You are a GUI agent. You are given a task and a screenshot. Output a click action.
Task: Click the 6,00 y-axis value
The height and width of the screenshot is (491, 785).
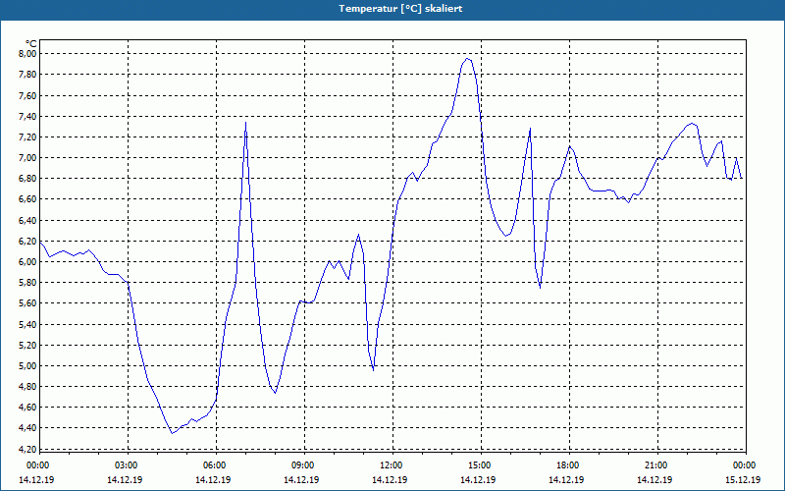click(27, 262)
